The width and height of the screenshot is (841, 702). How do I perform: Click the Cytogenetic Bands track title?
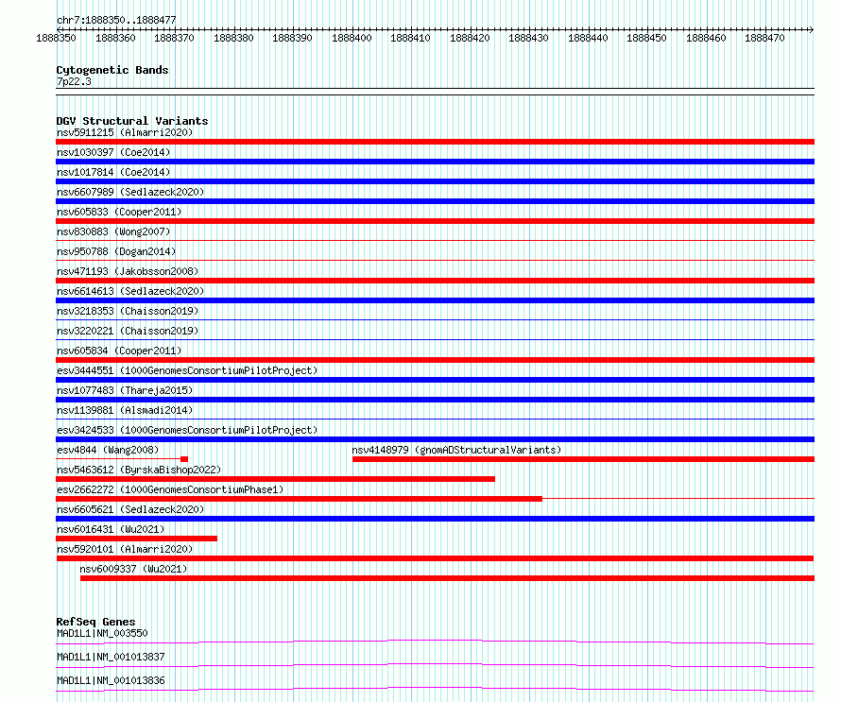coord(112,70)
